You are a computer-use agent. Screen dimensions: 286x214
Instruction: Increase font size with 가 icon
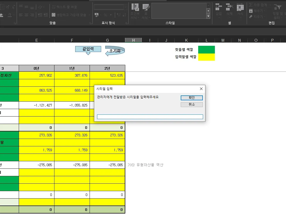(7, 7)
